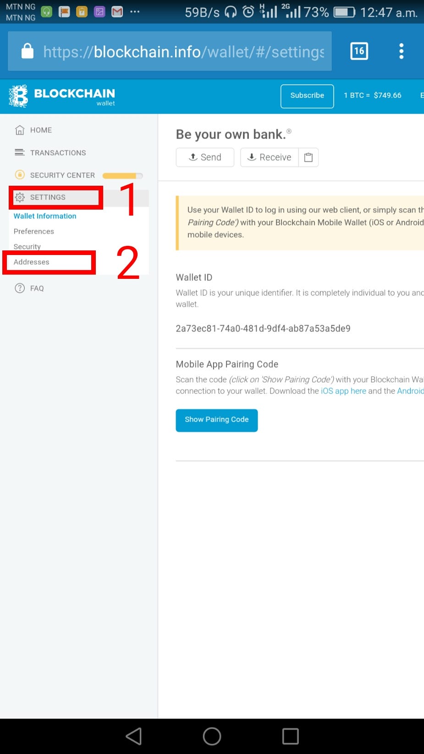Click Show Pairing Code button
The height and width of the screenshot is (754, 424).
[217, 420]
